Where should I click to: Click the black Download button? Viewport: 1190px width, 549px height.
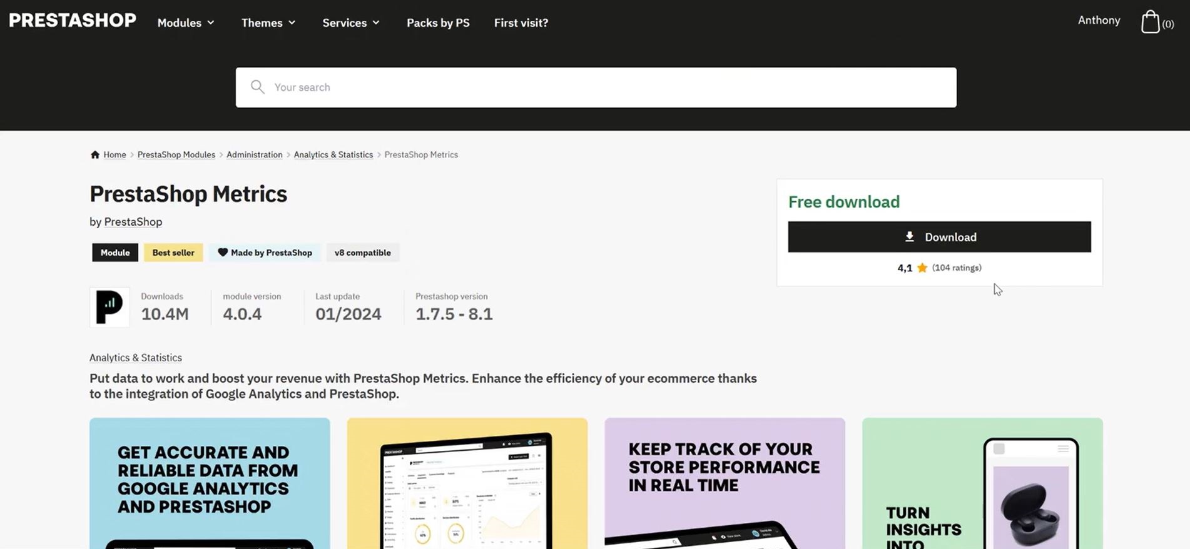(x=939, y=237)
